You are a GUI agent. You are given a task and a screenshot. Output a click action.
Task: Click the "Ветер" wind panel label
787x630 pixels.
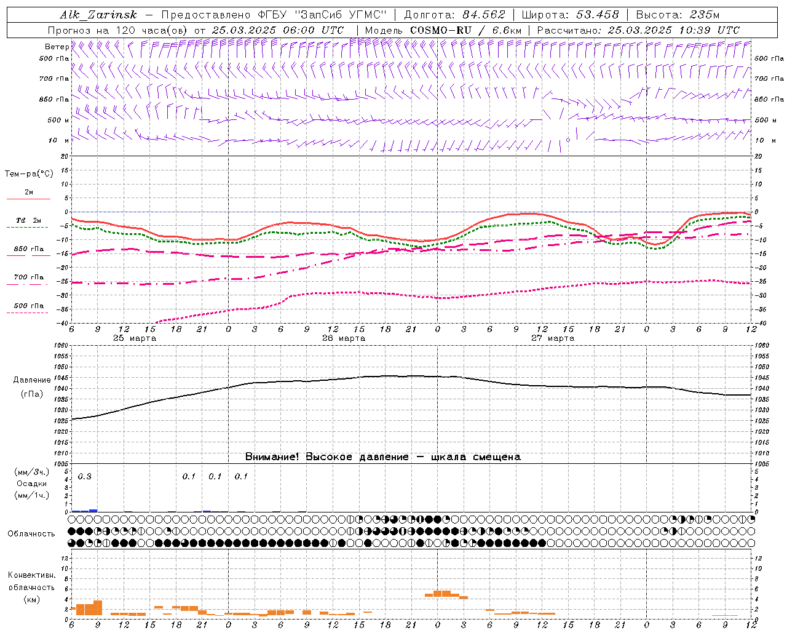[x=57, y=47]
